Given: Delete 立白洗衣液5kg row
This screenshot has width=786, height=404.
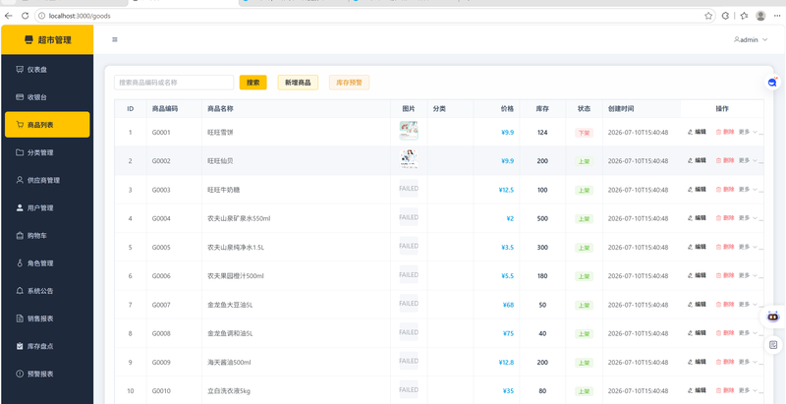Looking at the screenshot, I should (x=725, y=390).
